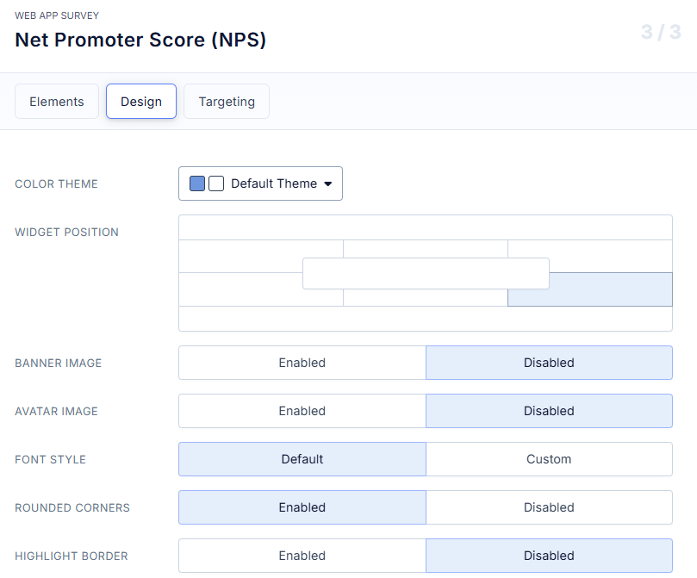Set Banner Image to Disabled
The image size is (697, 578).
click(x=549, y=363)
